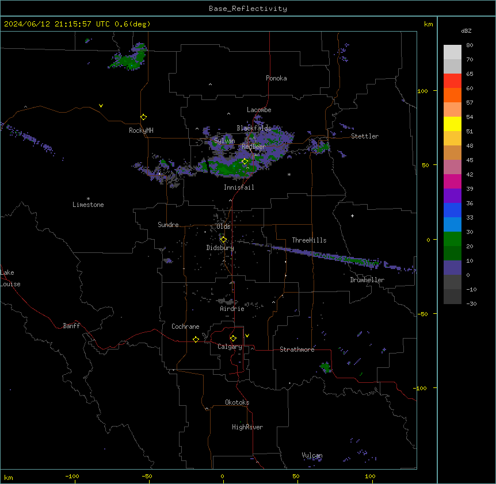Click the green 20–30 dBZ legend swatch
This screenshot has height=484, width=496.
[x=452, y=239]
